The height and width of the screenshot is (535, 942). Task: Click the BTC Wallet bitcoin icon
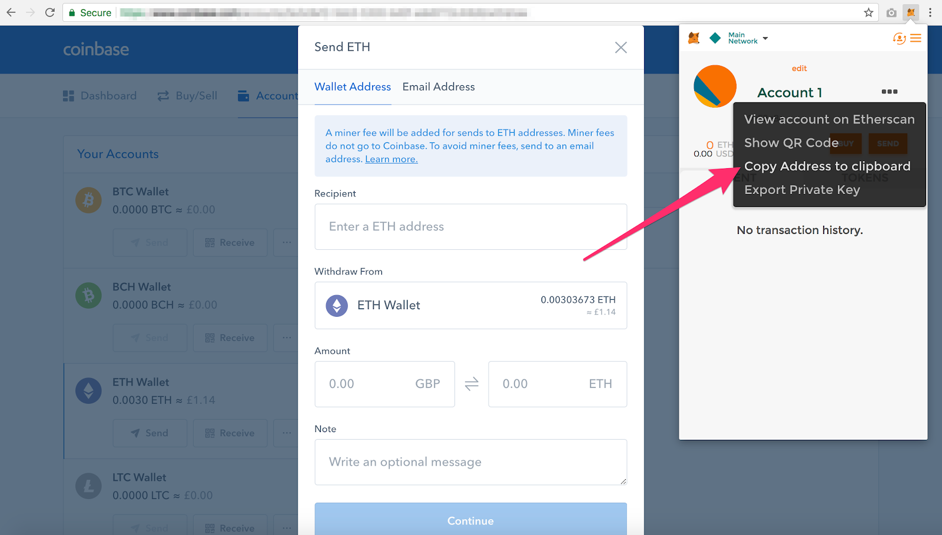88,200
